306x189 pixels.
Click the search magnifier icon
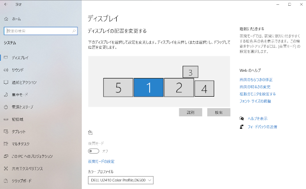click(74, 31)
